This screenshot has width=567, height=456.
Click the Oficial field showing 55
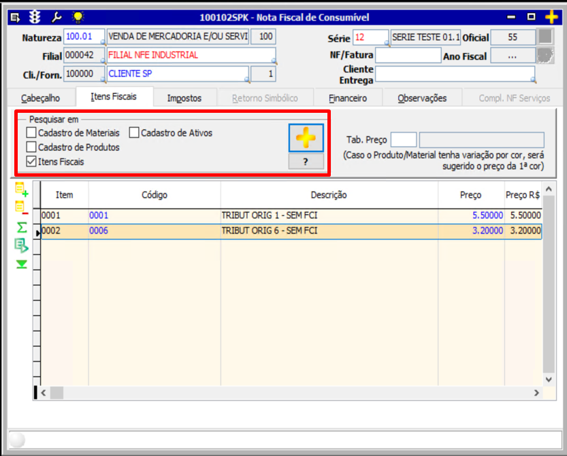pos(513,37)
